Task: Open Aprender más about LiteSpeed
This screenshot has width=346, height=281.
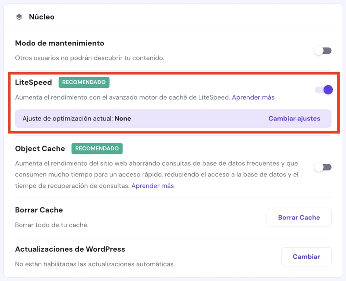Action: [253, 97]
